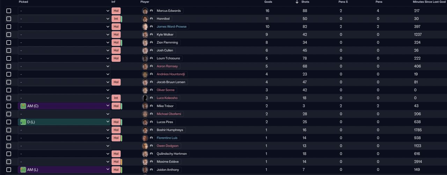Tick the checkbox for Zian Flemming's row
Image resolution: width=447 pixels, height=175 pixels.
click(9, 43)
